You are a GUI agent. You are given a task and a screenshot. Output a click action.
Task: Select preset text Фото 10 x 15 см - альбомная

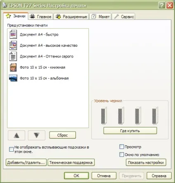[x=44, y=78]
